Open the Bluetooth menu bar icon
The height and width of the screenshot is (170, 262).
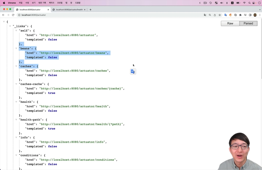point(227,3)
